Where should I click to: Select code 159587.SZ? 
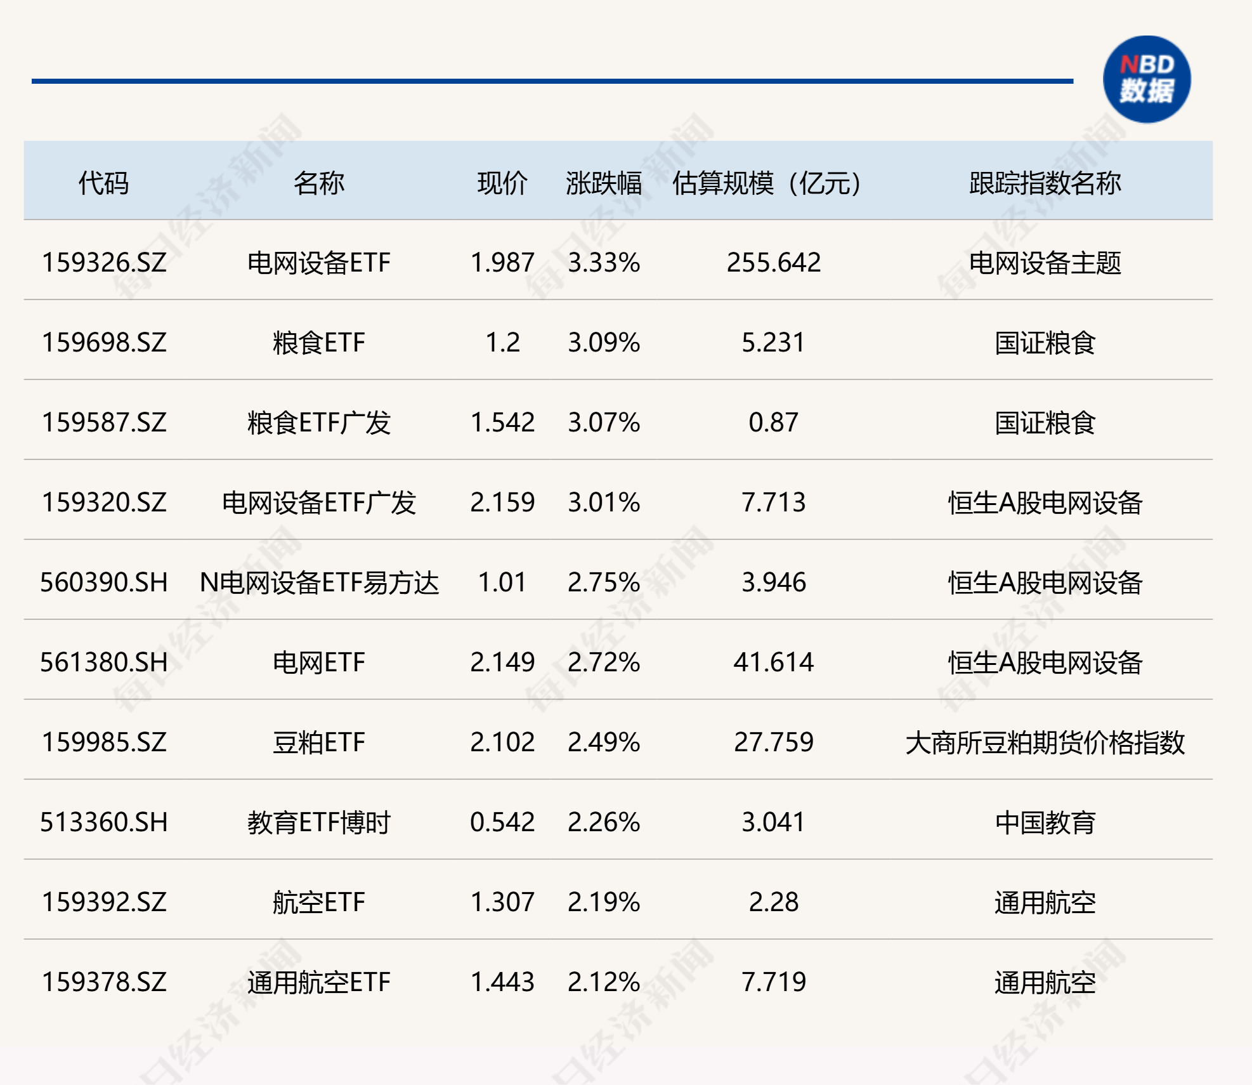tap(104, 423)
